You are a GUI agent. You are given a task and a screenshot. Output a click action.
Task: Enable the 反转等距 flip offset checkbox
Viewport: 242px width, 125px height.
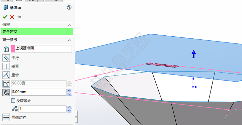coord(13,101)
